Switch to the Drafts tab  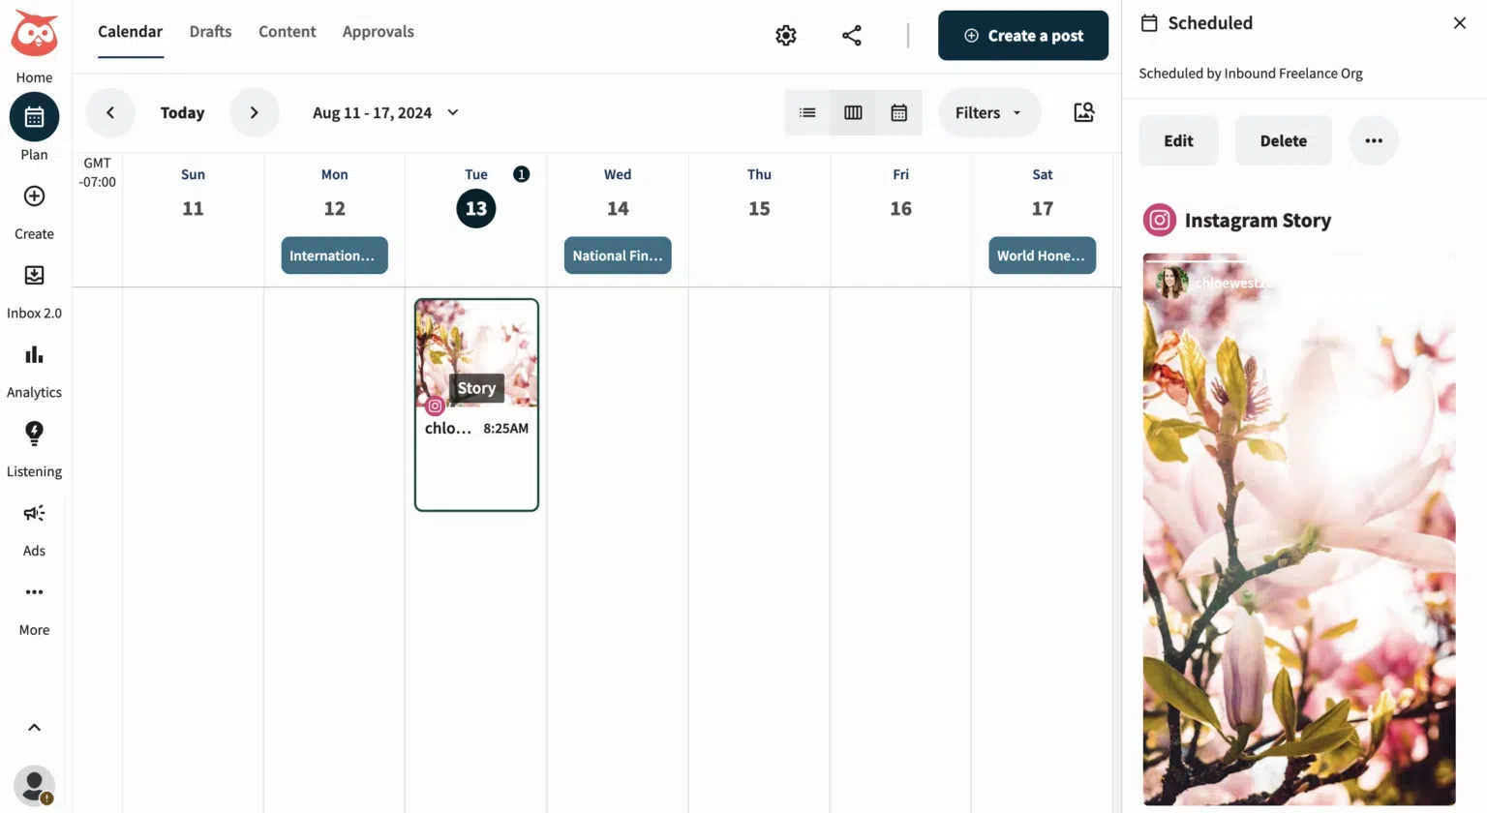(210, 31)
